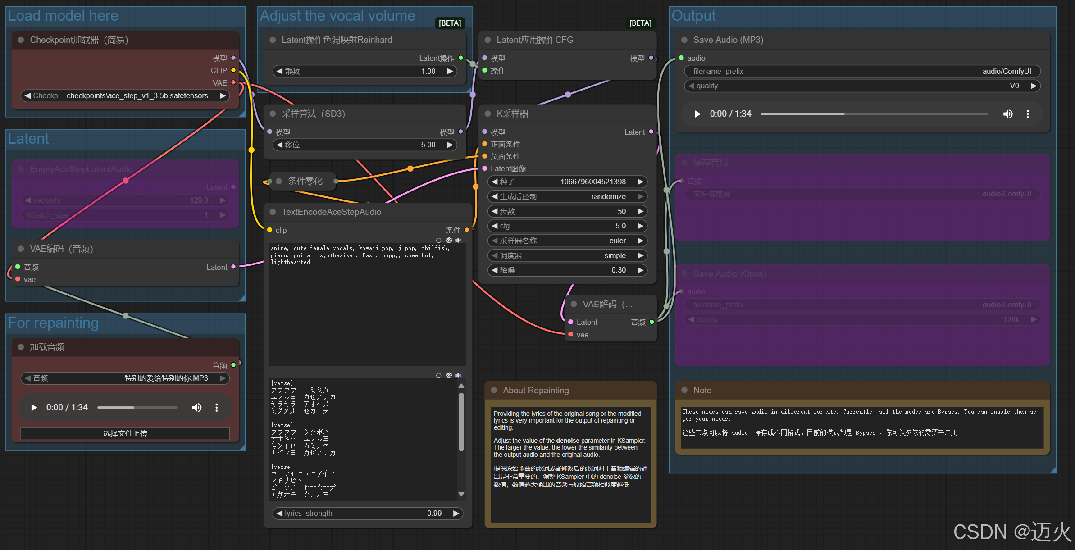Increase 降噪 value with right arrow
The image size is (1075, 550).
[640, 270]
